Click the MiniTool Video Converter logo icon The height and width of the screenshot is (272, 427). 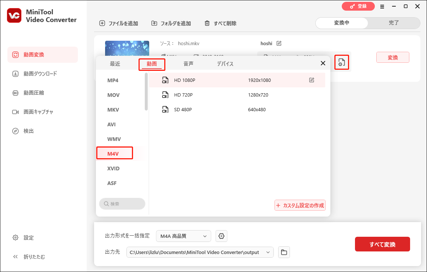point(14,15)
